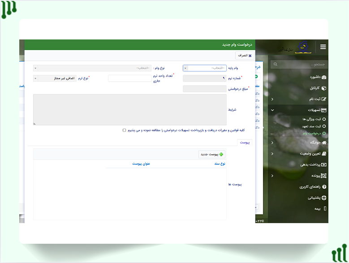Click the بیمه sidebar icon
The image size is (349, 263).
[x=325, y=209]
